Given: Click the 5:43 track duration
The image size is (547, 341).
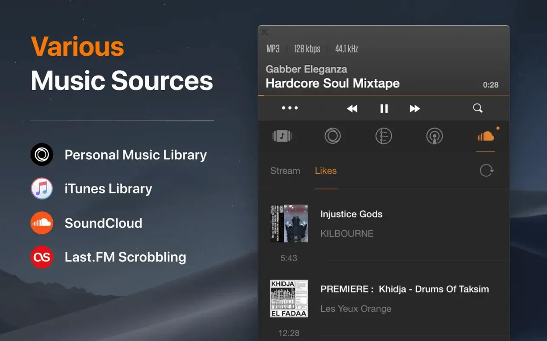Looking at the screenshot, I should (289, 258).
